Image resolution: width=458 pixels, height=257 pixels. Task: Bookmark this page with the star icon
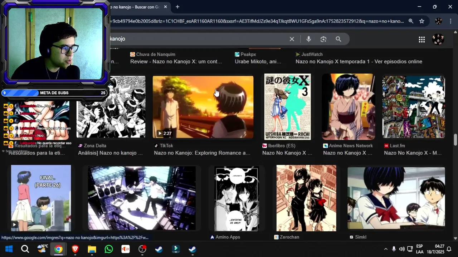click(x=422, y=21)
